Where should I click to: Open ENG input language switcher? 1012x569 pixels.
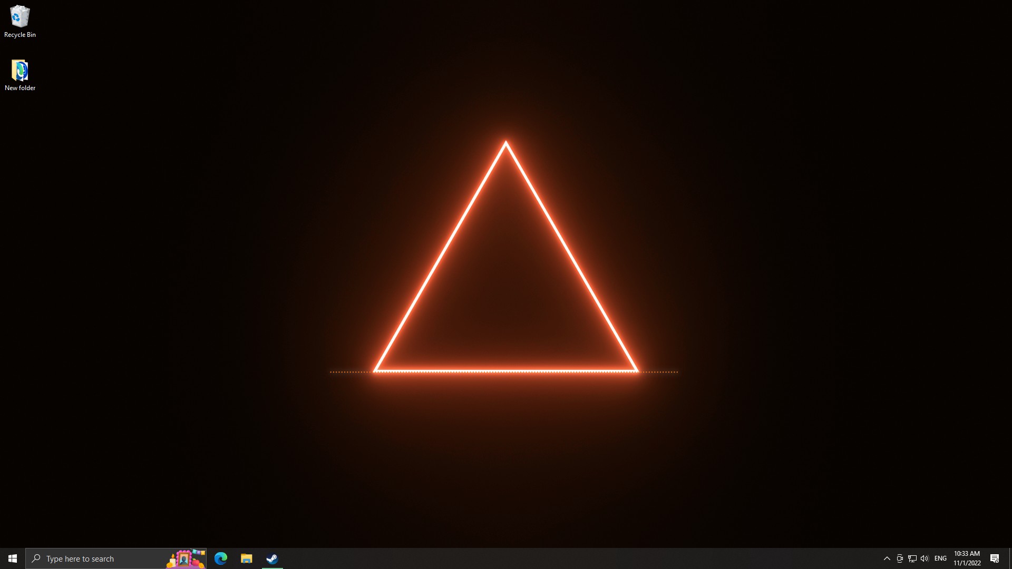coord(940,558)
